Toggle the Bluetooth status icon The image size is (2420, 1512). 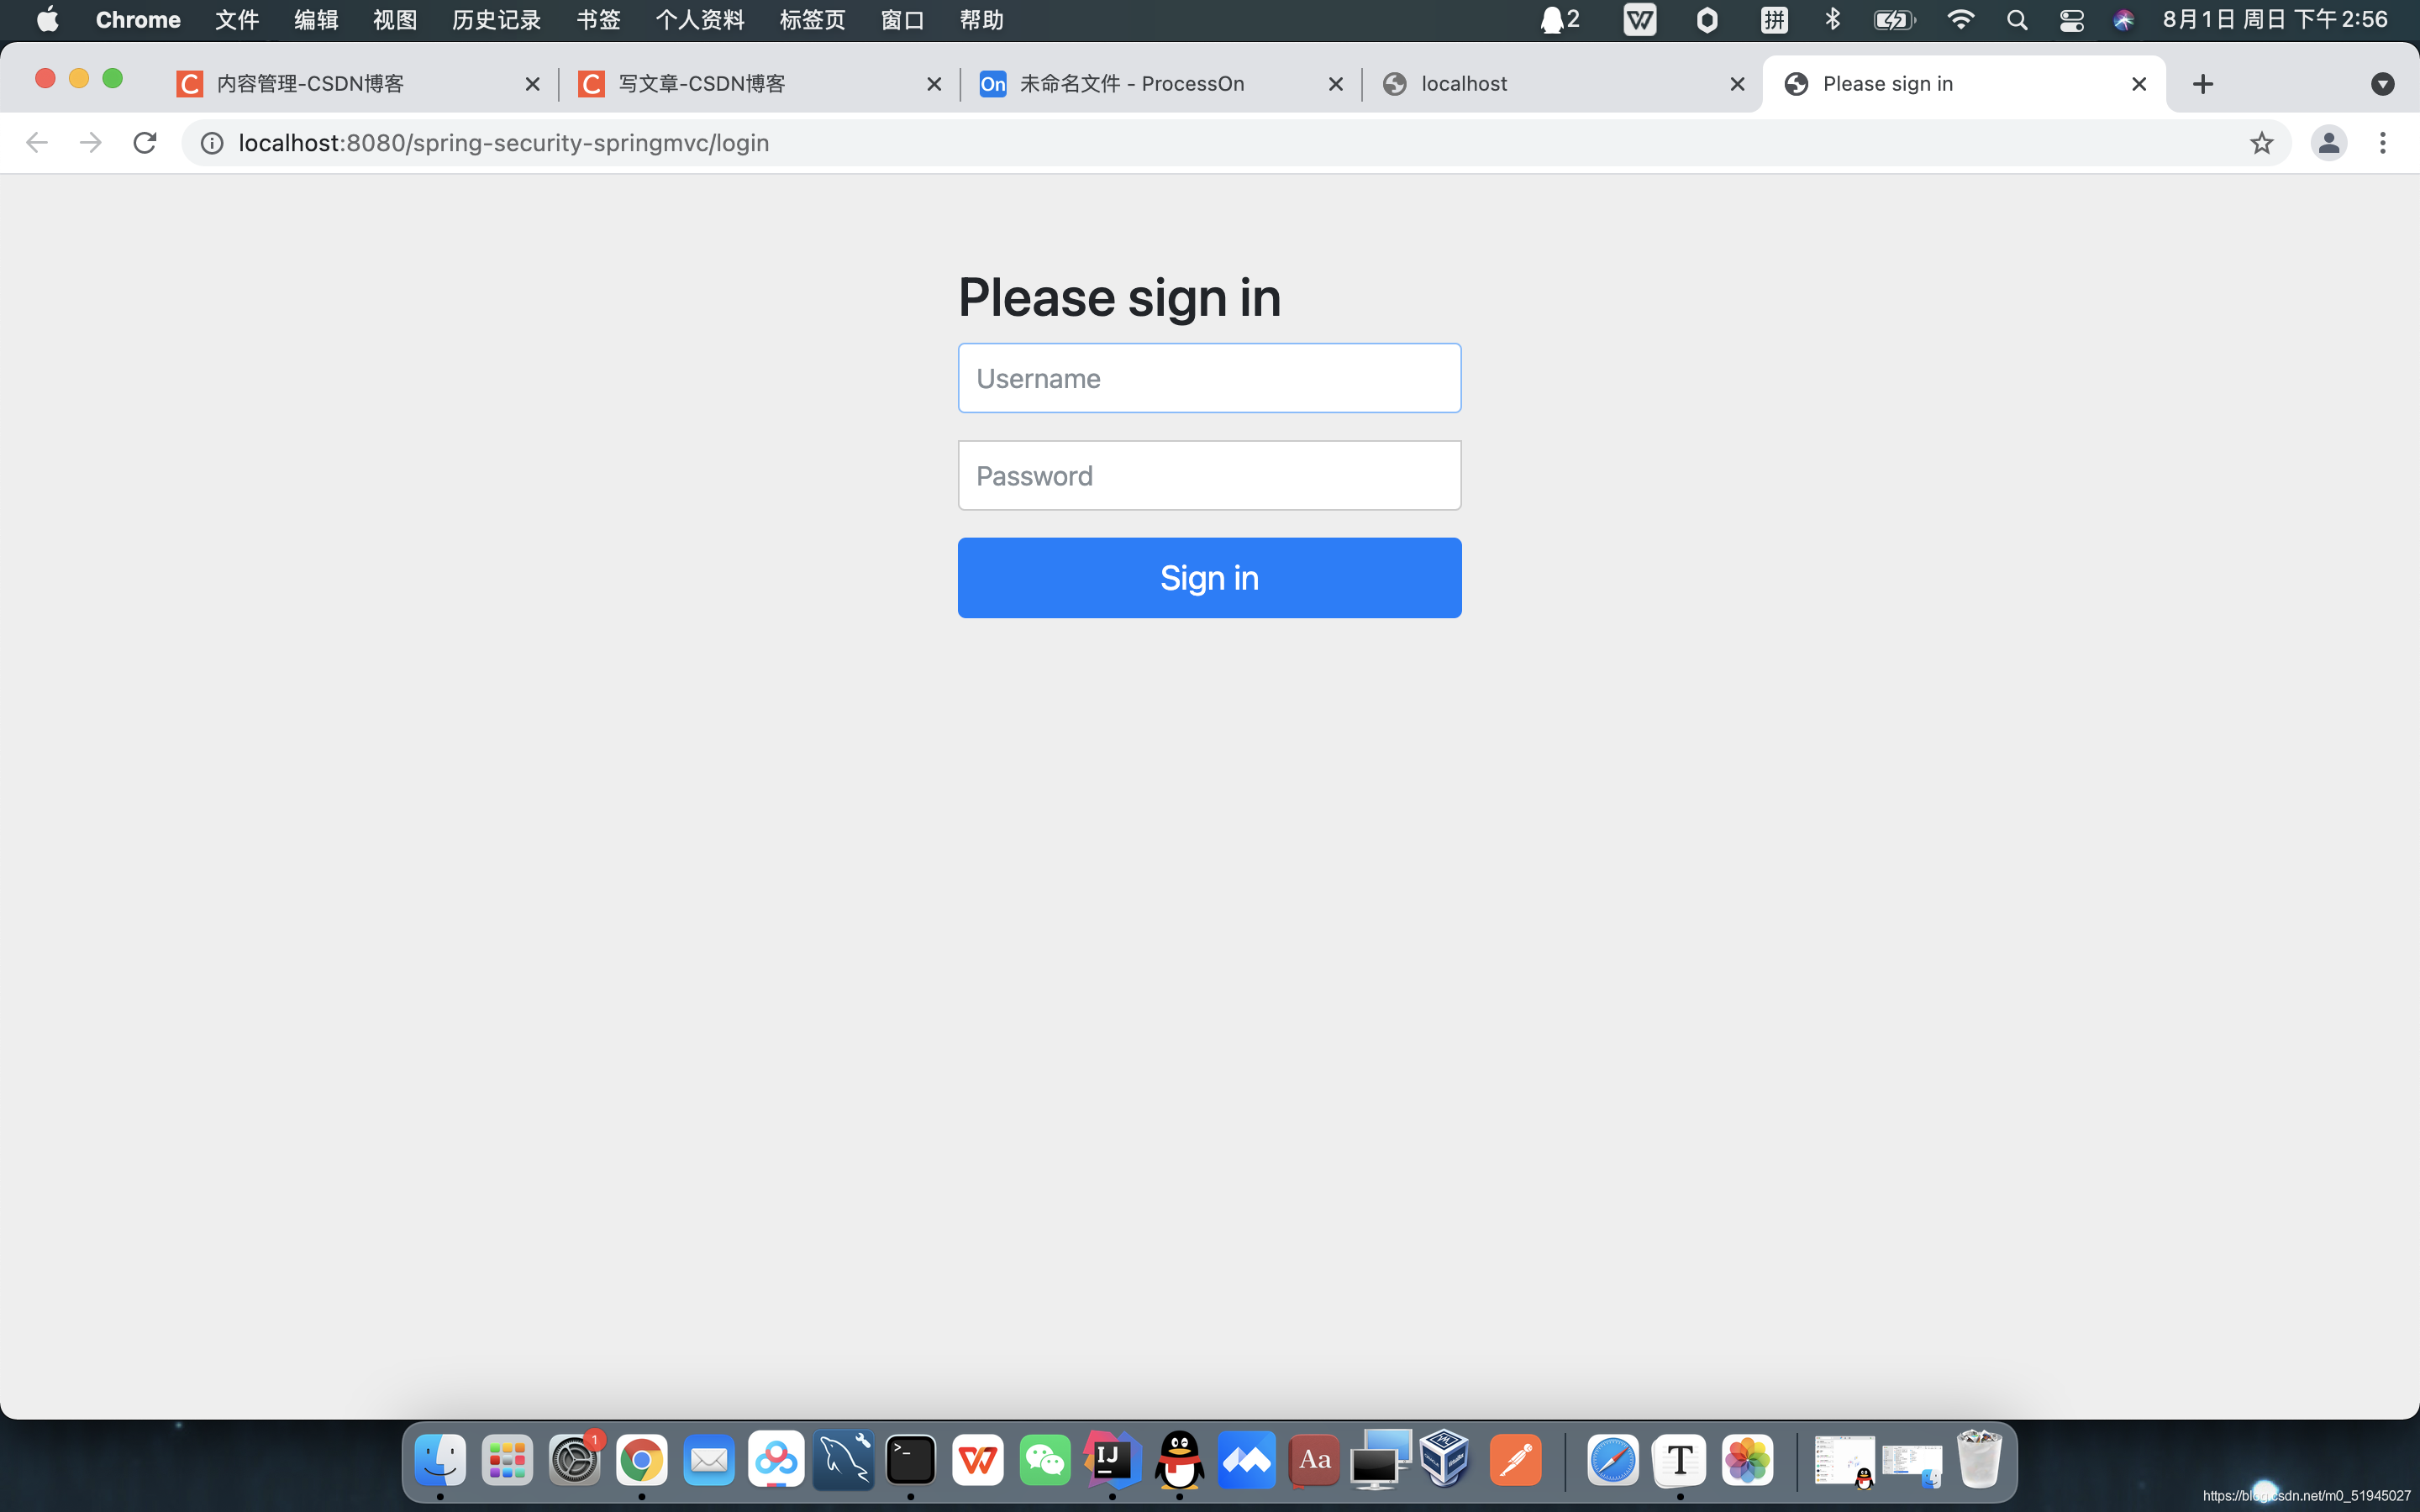point(1833,21)
